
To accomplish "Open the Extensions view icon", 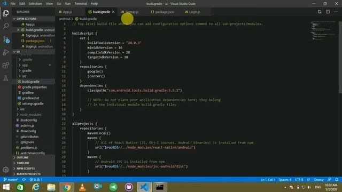I will [x=6, y=65].
